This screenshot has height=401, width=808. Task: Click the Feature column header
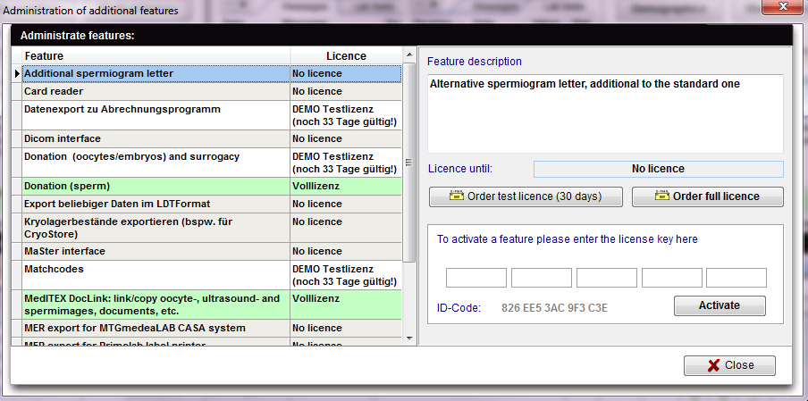[156, 55]
